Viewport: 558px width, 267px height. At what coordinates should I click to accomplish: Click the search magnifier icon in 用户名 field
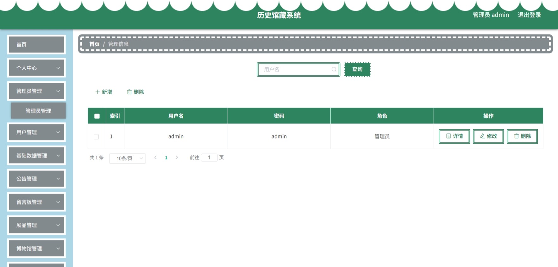pyautogui.click(x=334, y=69)
